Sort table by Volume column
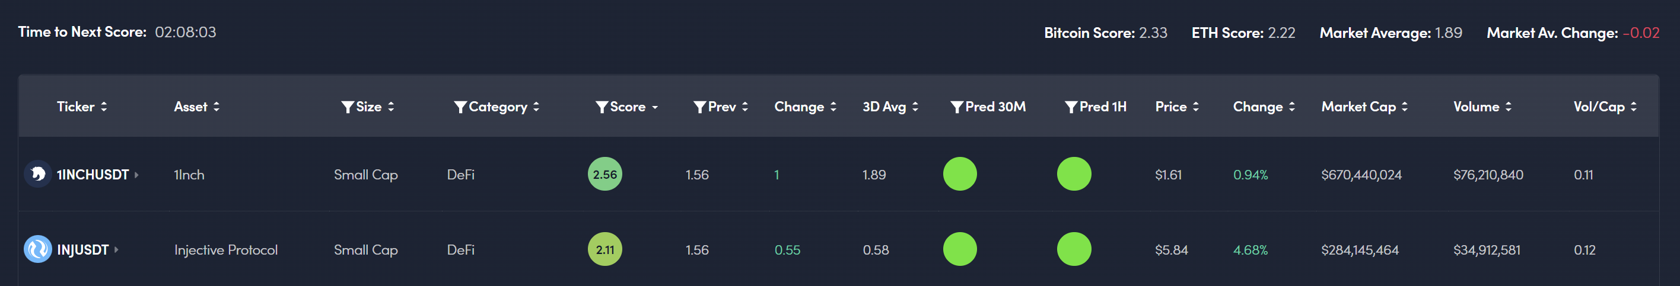 click(1482, 107)
